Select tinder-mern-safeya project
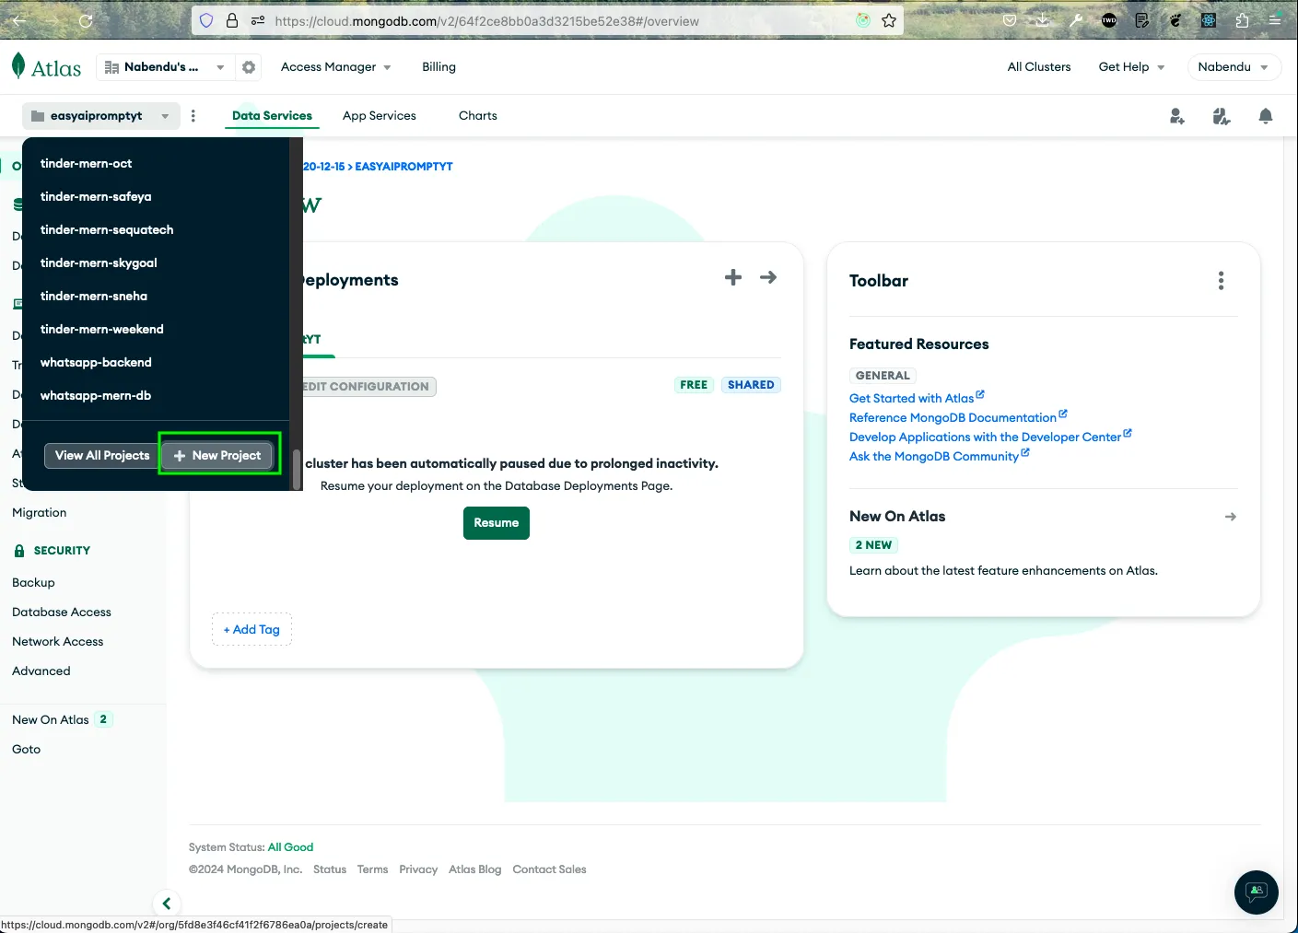This screenshot has height=933, width=1298. tap(156, 196)
